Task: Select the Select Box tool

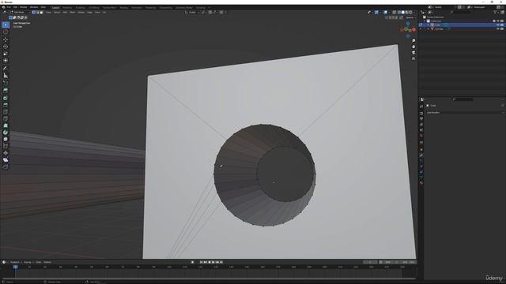Action: [6, 24]
